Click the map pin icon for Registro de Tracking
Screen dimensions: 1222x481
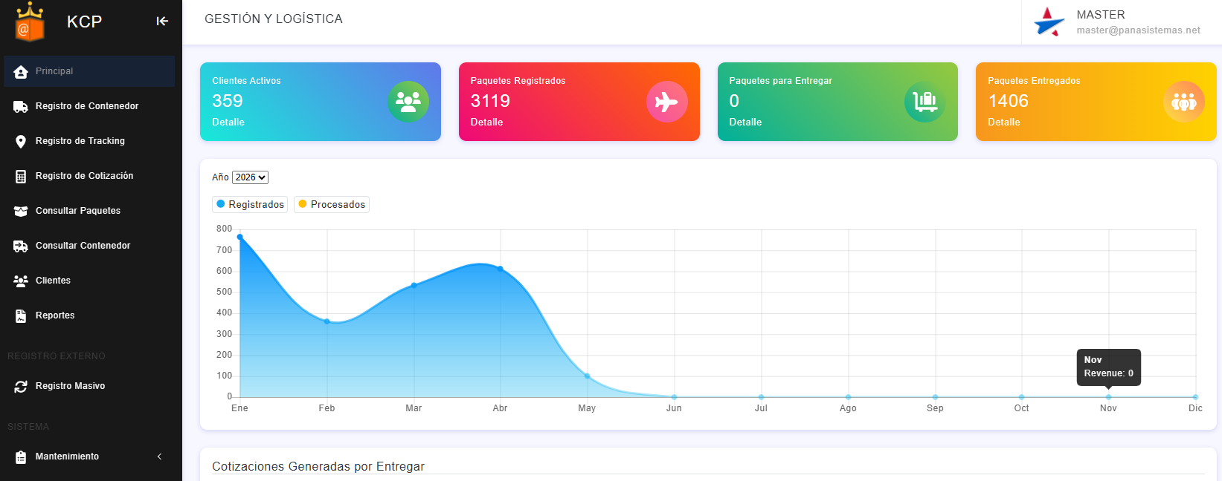(21, 141)
